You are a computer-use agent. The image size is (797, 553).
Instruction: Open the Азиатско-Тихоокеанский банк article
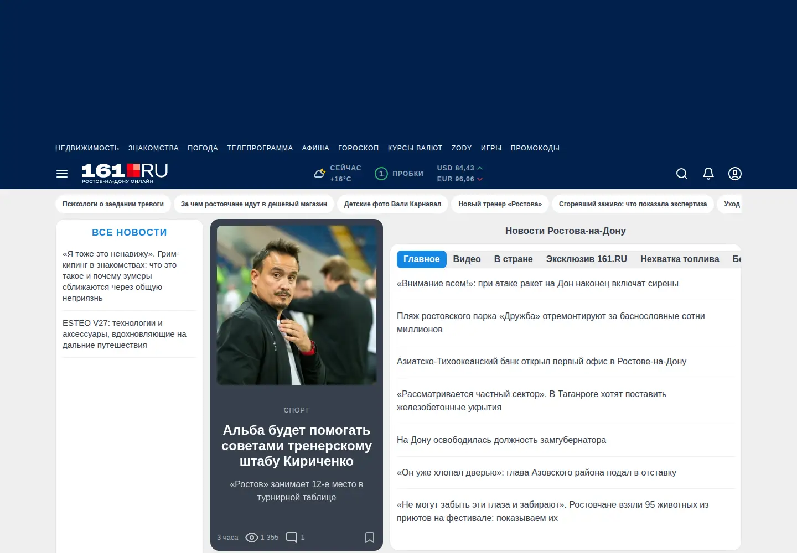point(541,362)
